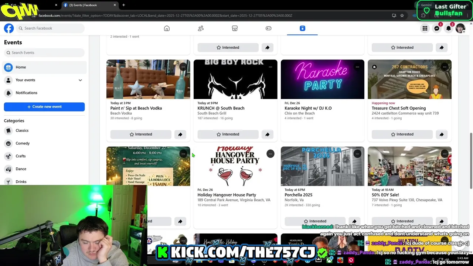The height and width of the screenshot is (266, 473).
Task: Share the event above Treasure Chest card
Action: [x=442, y=47]
